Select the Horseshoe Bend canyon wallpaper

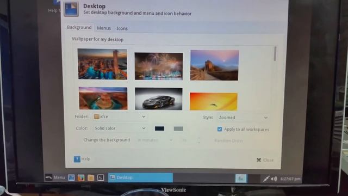tap(103, 98)
